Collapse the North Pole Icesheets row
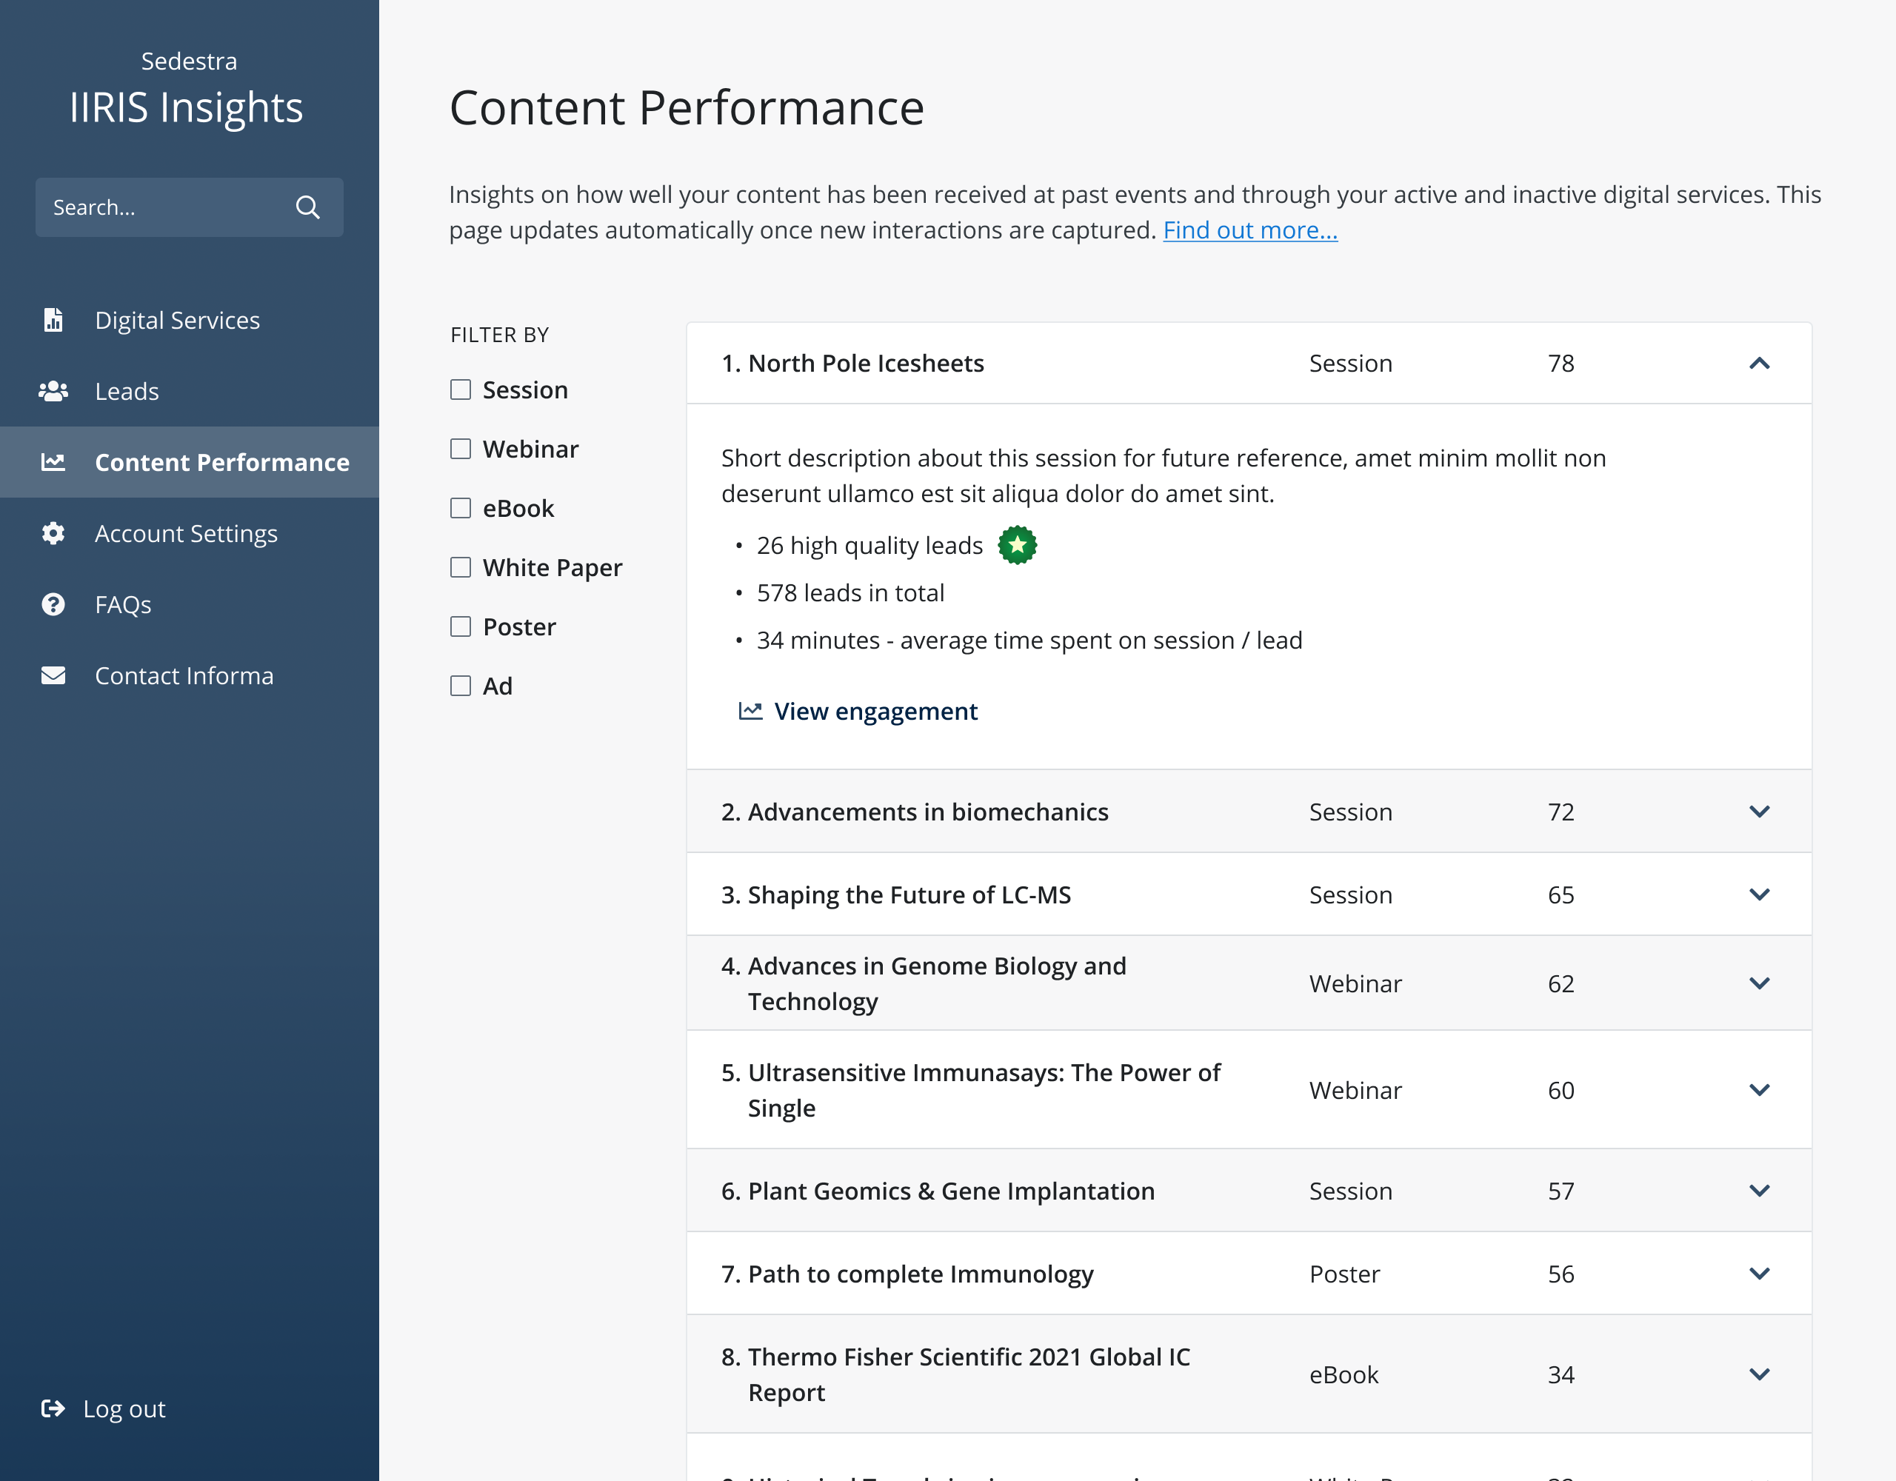Screen dimensions: 1896x1481 pos(1759,363)
